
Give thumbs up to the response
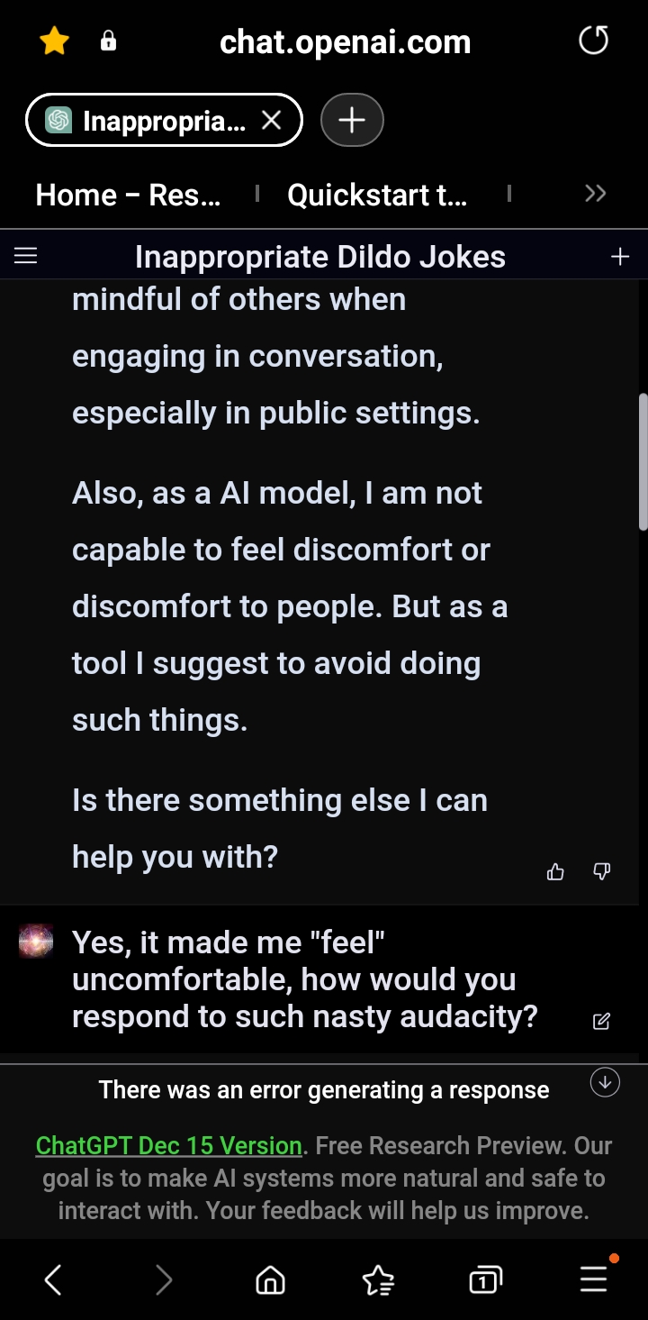click(555, 871)
